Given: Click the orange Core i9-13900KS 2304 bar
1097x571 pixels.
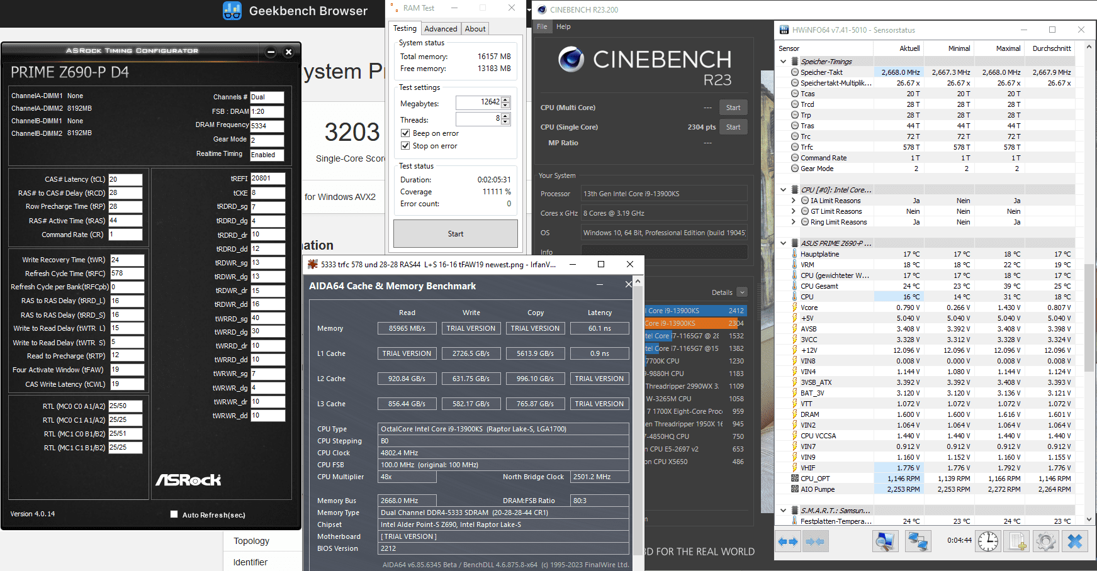Looking at the screenshot, I should coord(695,323).
